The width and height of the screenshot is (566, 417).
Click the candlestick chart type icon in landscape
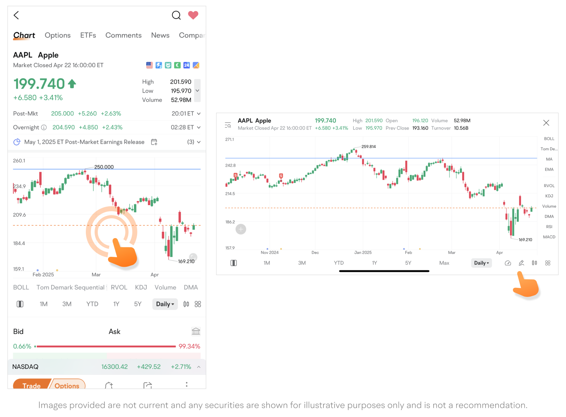click(x=535, y=263)
